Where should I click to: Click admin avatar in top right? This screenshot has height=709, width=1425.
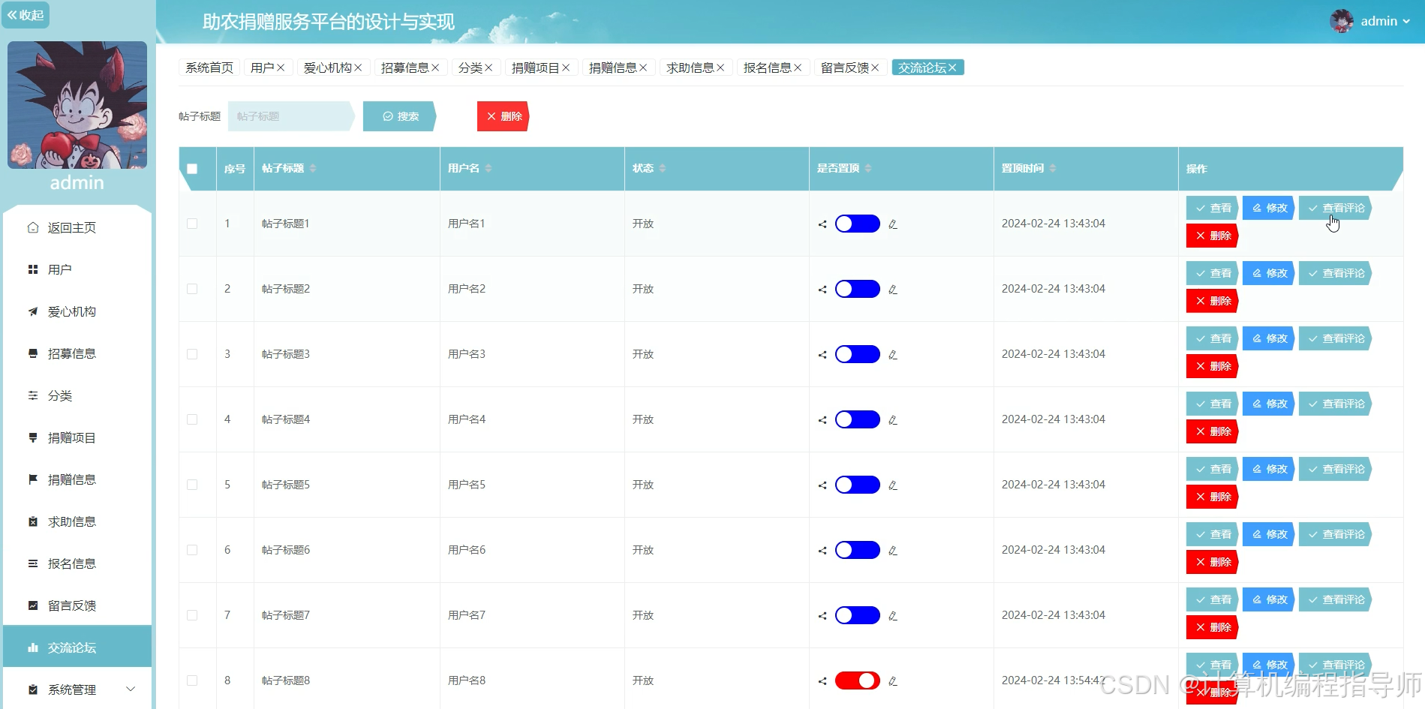[x=1342, y=21]
